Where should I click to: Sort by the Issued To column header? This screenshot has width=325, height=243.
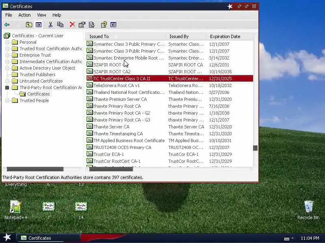tap(126, 36)
